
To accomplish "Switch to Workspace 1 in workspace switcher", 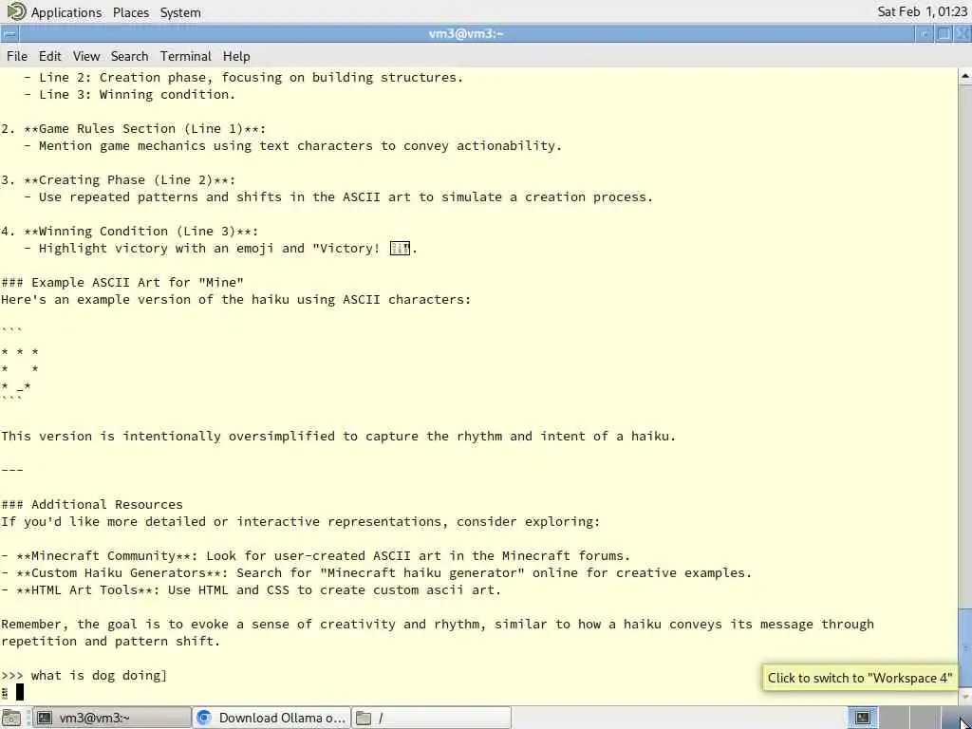I will pos(863,718).
